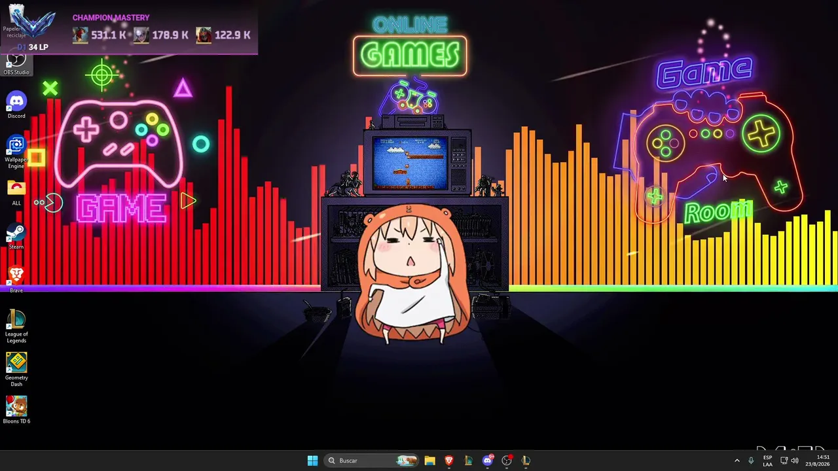Open the ALL folder on the desktop
This screenshot has width=838, height=471.
[16, 192]
